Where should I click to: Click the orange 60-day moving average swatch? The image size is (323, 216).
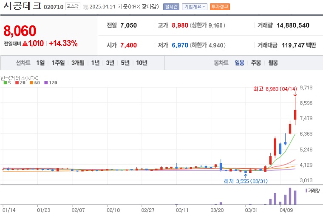click(x=31, y=83)
